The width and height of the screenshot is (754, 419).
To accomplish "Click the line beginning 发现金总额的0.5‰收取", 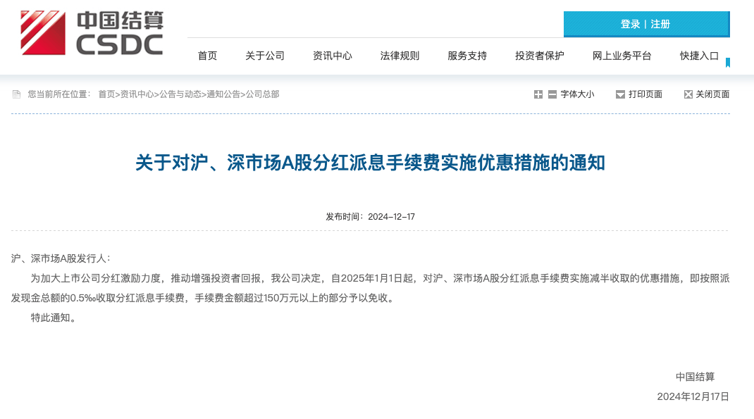I will coord(204,298).
